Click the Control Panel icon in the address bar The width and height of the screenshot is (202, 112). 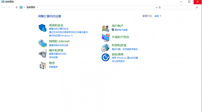click(21, 7)
